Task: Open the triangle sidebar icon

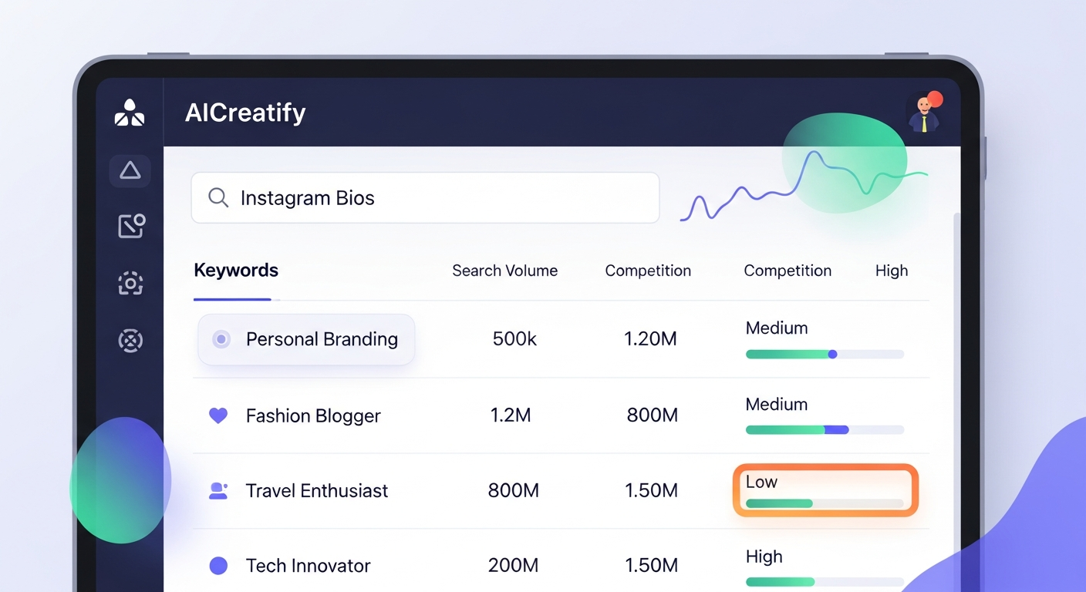Action: tap(130, 170)
